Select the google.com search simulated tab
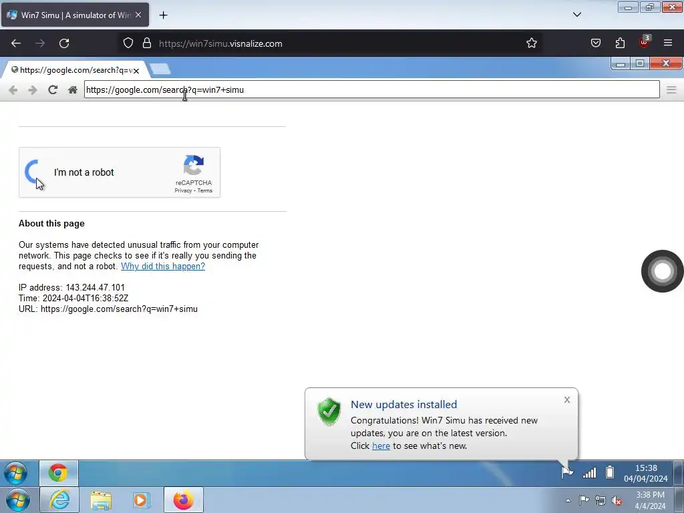 pyautogui.click(x=75, y=70)
